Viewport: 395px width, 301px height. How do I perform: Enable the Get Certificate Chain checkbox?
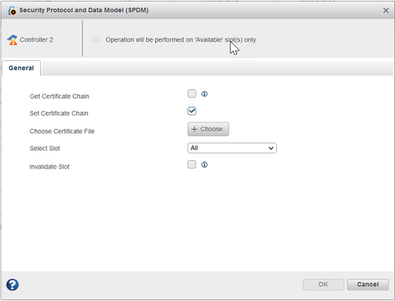[x=192, y=93]
